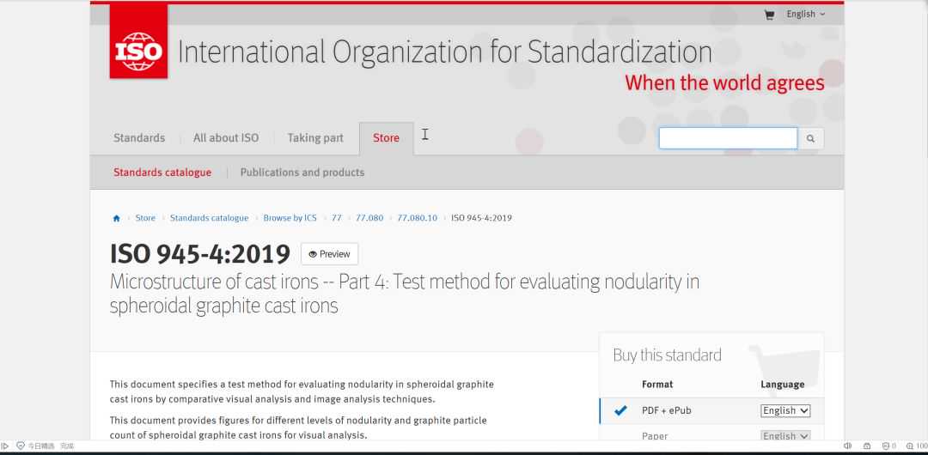Click the speaker icon in status bar
Viewport: 928px width, 455px height.
tap(847, 446)
